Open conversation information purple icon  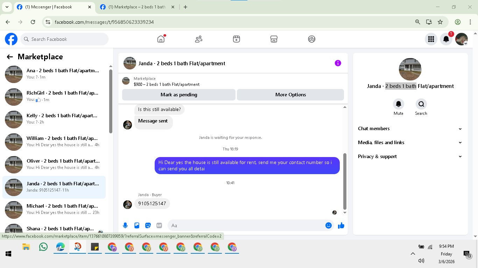(338, 63)
